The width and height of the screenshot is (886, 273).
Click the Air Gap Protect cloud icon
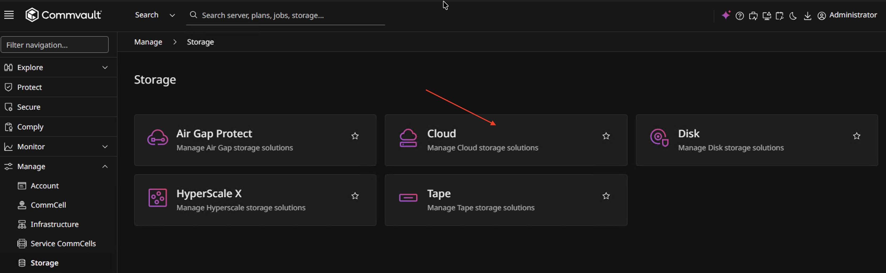pyautogui.click(x=158, y=138)
